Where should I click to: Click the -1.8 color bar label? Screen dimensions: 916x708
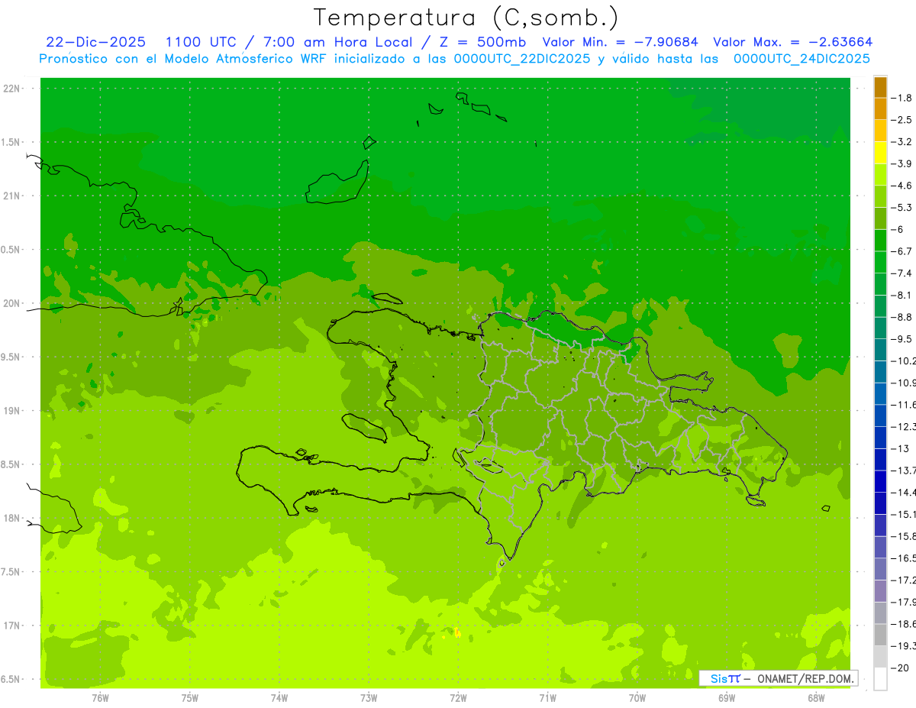click(901, 98)
